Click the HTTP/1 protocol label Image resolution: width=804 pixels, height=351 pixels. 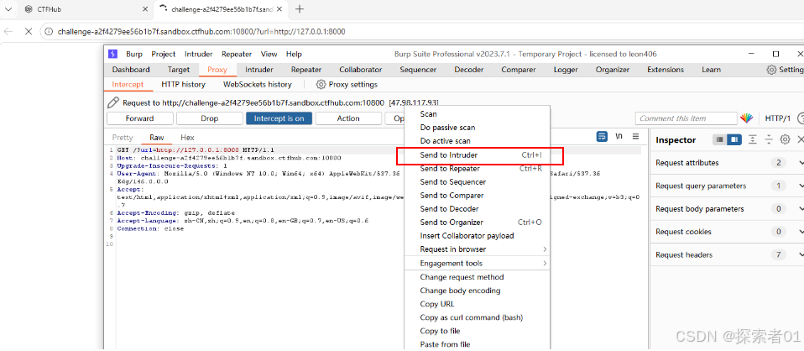(778, 118)
